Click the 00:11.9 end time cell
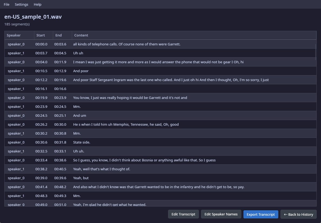This screenshot has width=321, height=223. (60, 62)
